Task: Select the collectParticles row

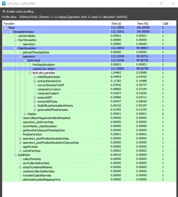Action: click(89, 159)
